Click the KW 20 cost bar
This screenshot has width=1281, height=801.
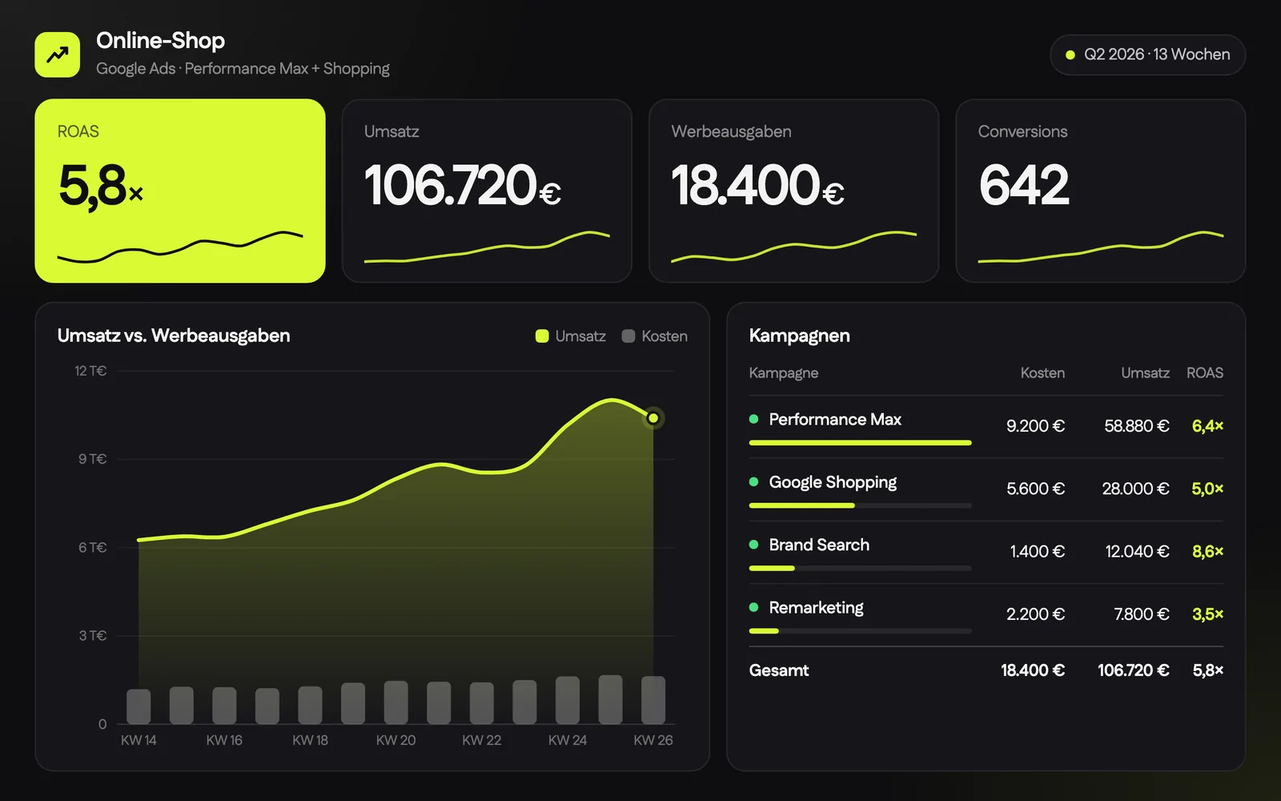pos(396,702)
